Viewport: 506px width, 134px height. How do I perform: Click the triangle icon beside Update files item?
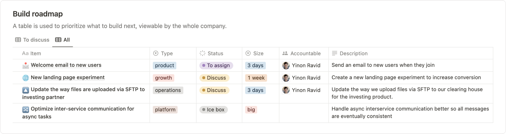(x=26, y=90)
